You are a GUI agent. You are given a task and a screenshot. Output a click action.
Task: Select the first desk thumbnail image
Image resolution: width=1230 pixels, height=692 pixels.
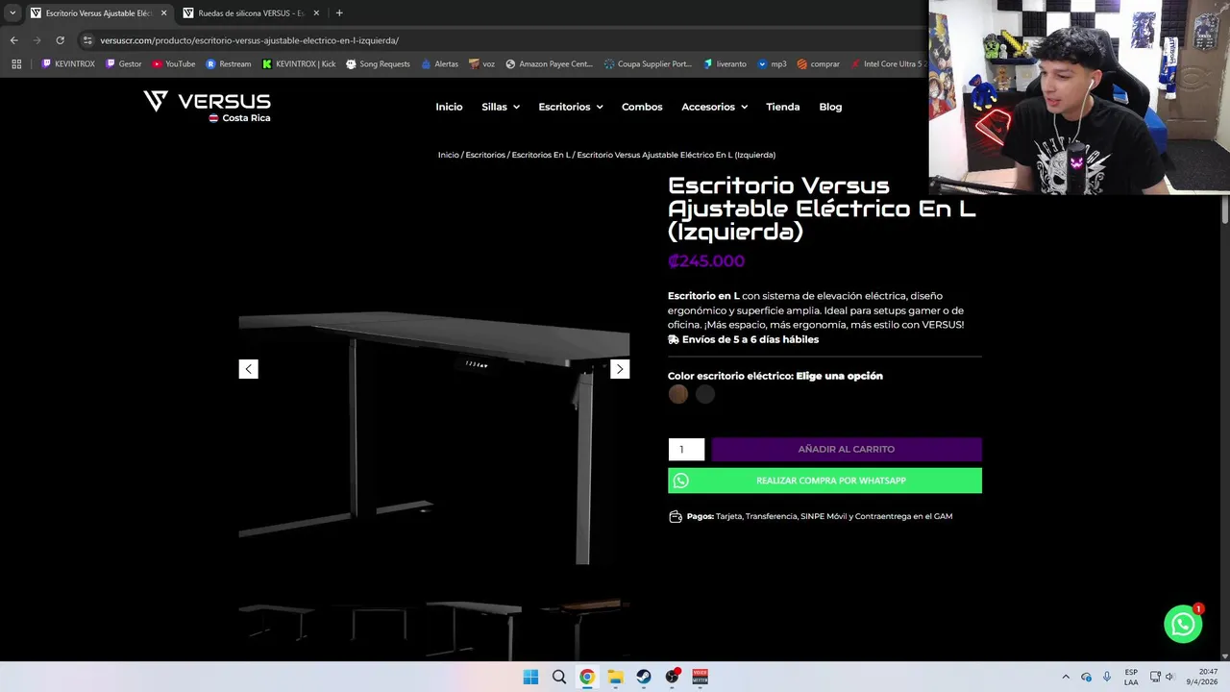click(277, 621)
